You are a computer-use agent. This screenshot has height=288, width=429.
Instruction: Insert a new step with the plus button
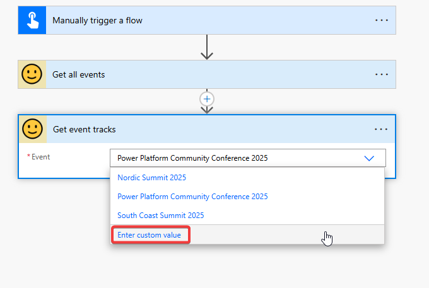(x=207, y=99)
